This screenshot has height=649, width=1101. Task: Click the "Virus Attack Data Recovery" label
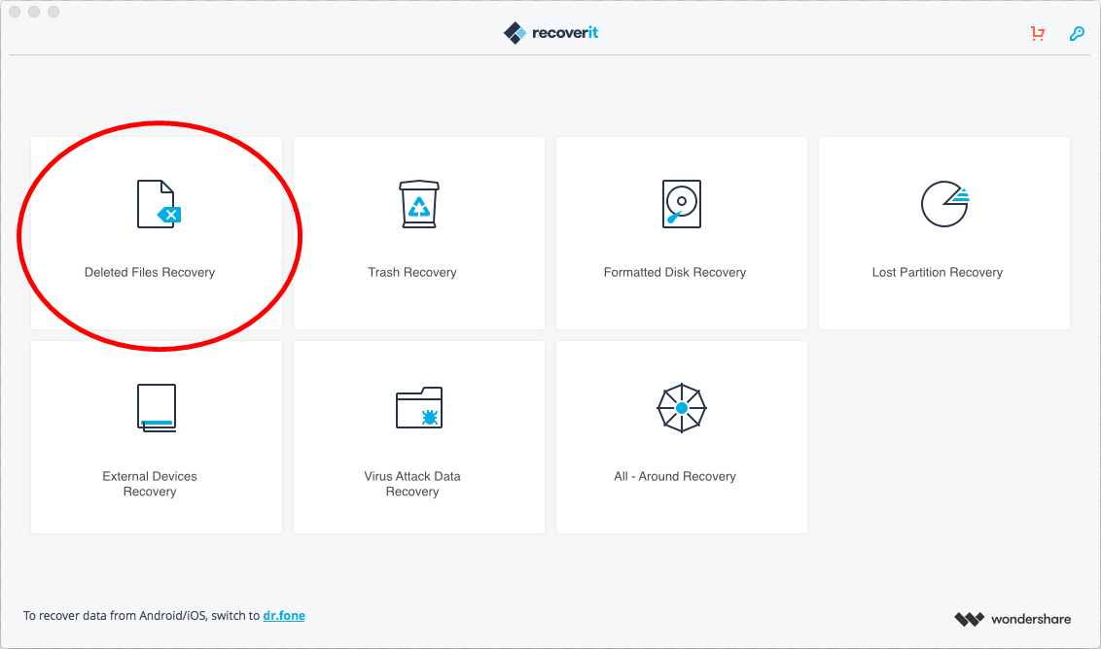pyautogui.click(x=412, y=484)
